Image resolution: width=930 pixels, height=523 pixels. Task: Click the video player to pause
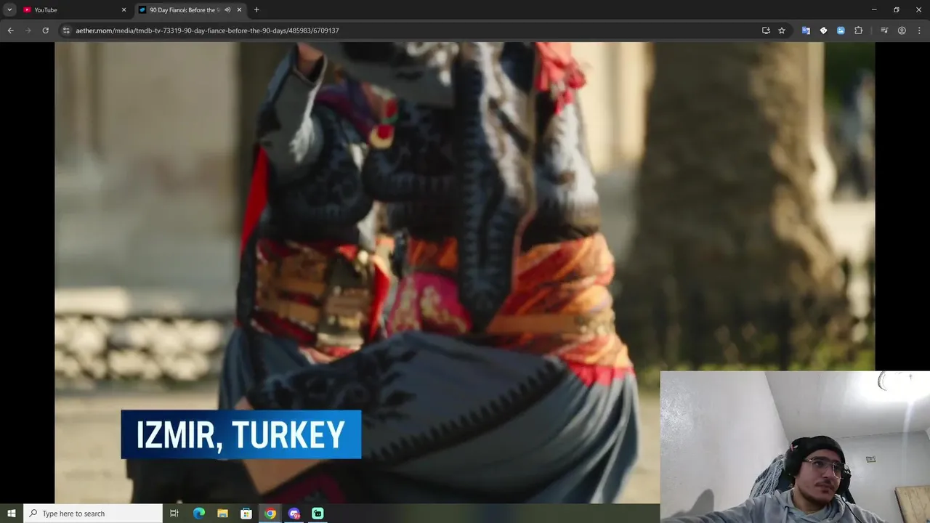click(x=465, y=272)
